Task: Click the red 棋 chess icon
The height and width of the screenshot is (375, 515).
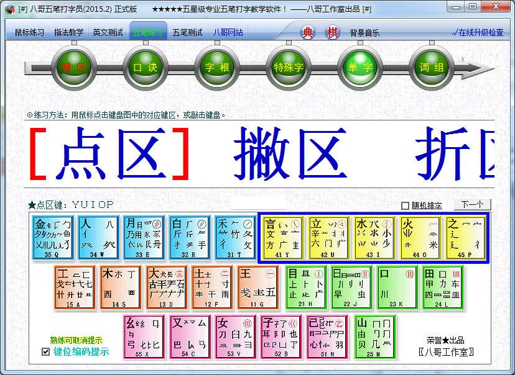Action: point(333,33)
